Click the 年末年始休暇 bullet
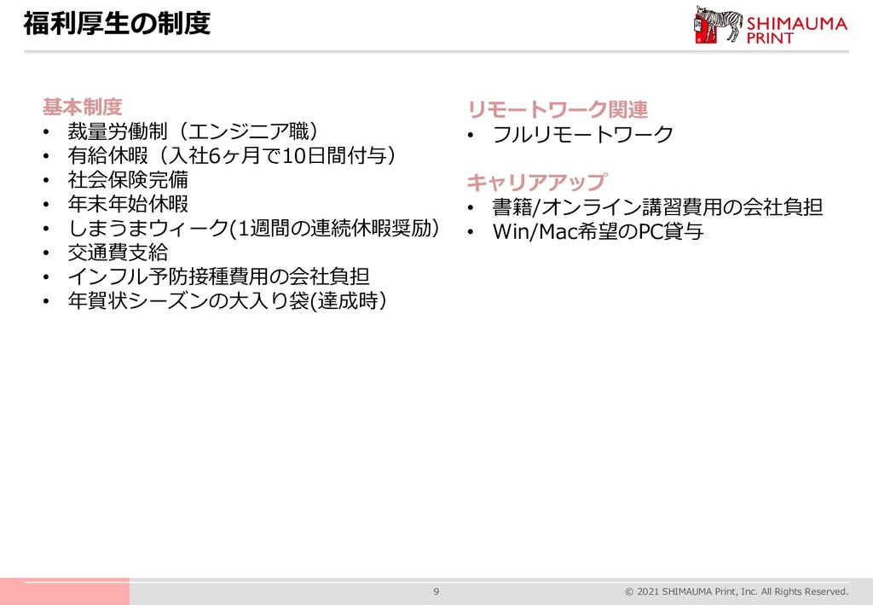873x605 pixels. [128, 204]
